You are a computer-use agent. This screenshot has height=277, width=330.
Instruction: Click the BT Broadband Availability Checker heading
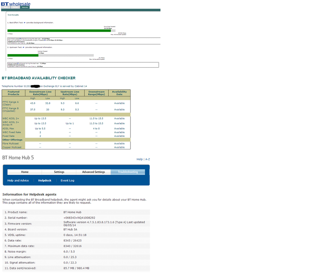(39, 78)
